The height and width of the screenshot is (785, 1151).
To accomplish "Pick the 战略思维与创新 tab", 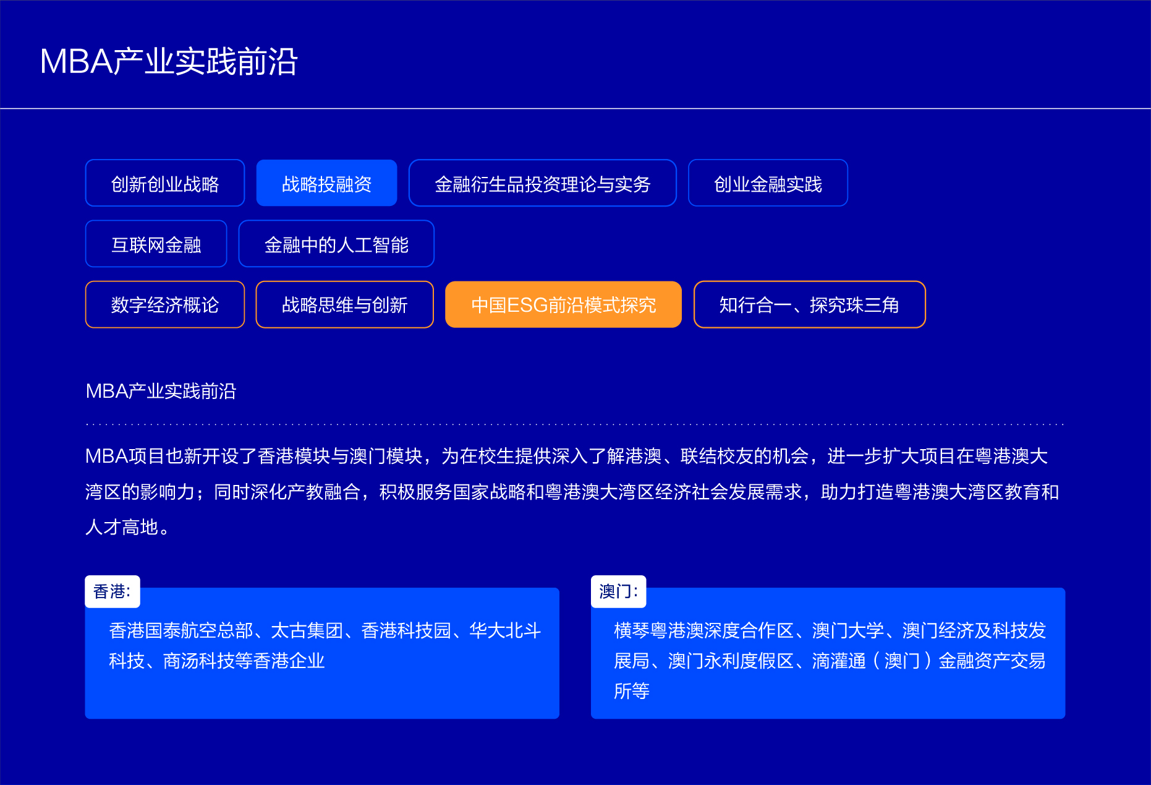I will click(344, 305).
